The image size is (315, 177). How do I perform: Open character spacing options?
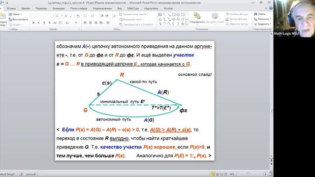coord(61,23)
